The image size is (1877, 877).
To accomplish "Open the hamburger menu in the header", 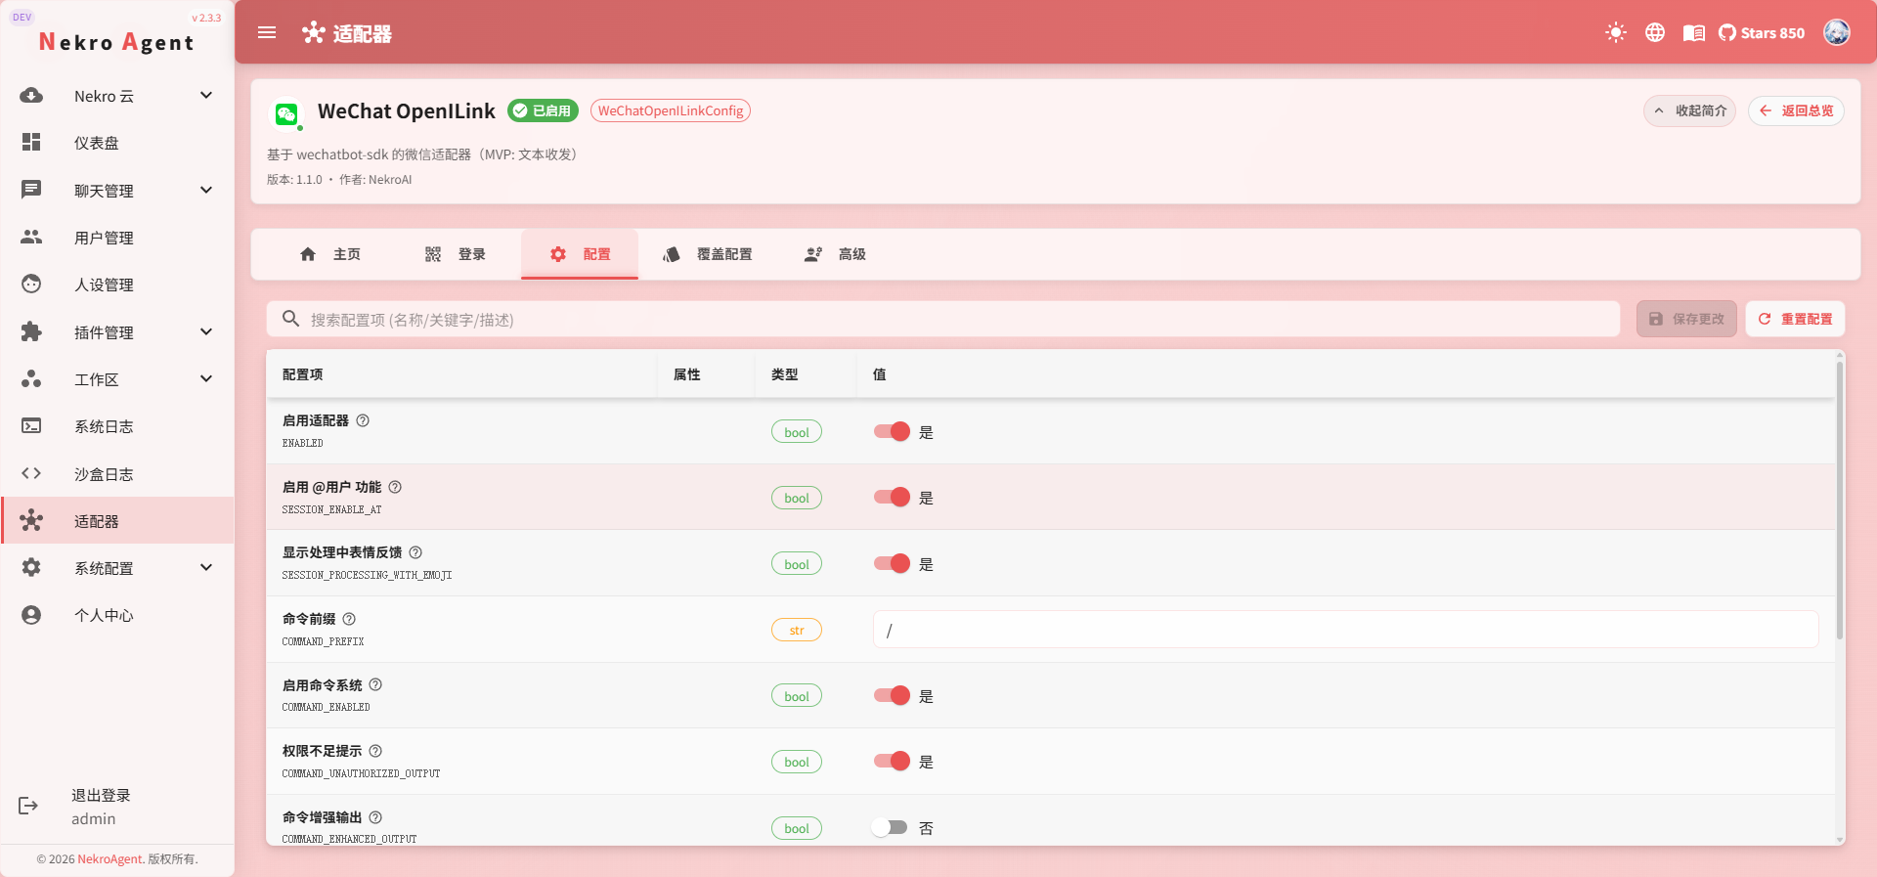I will coord(267,33).
